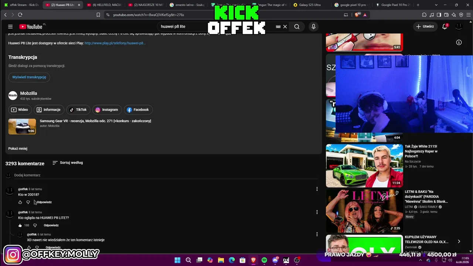This screenshot has height=266, width=473.
Task: Open the Samsung Gear VR recenzja title
Action: [95, 121]
